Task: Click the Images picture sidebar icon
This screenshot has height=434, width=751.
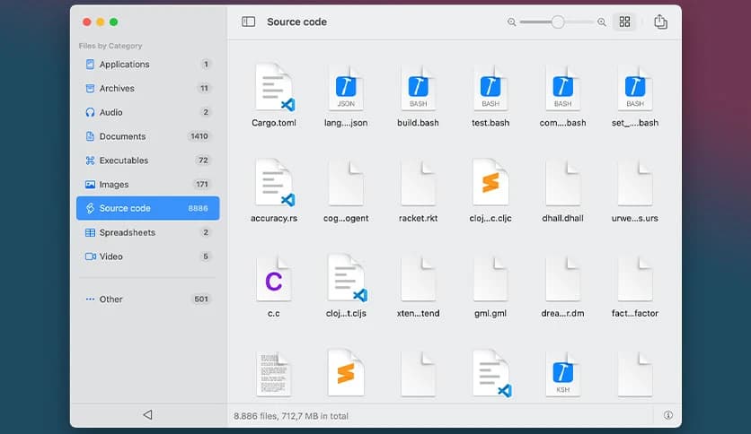Action: coord(90,184)
